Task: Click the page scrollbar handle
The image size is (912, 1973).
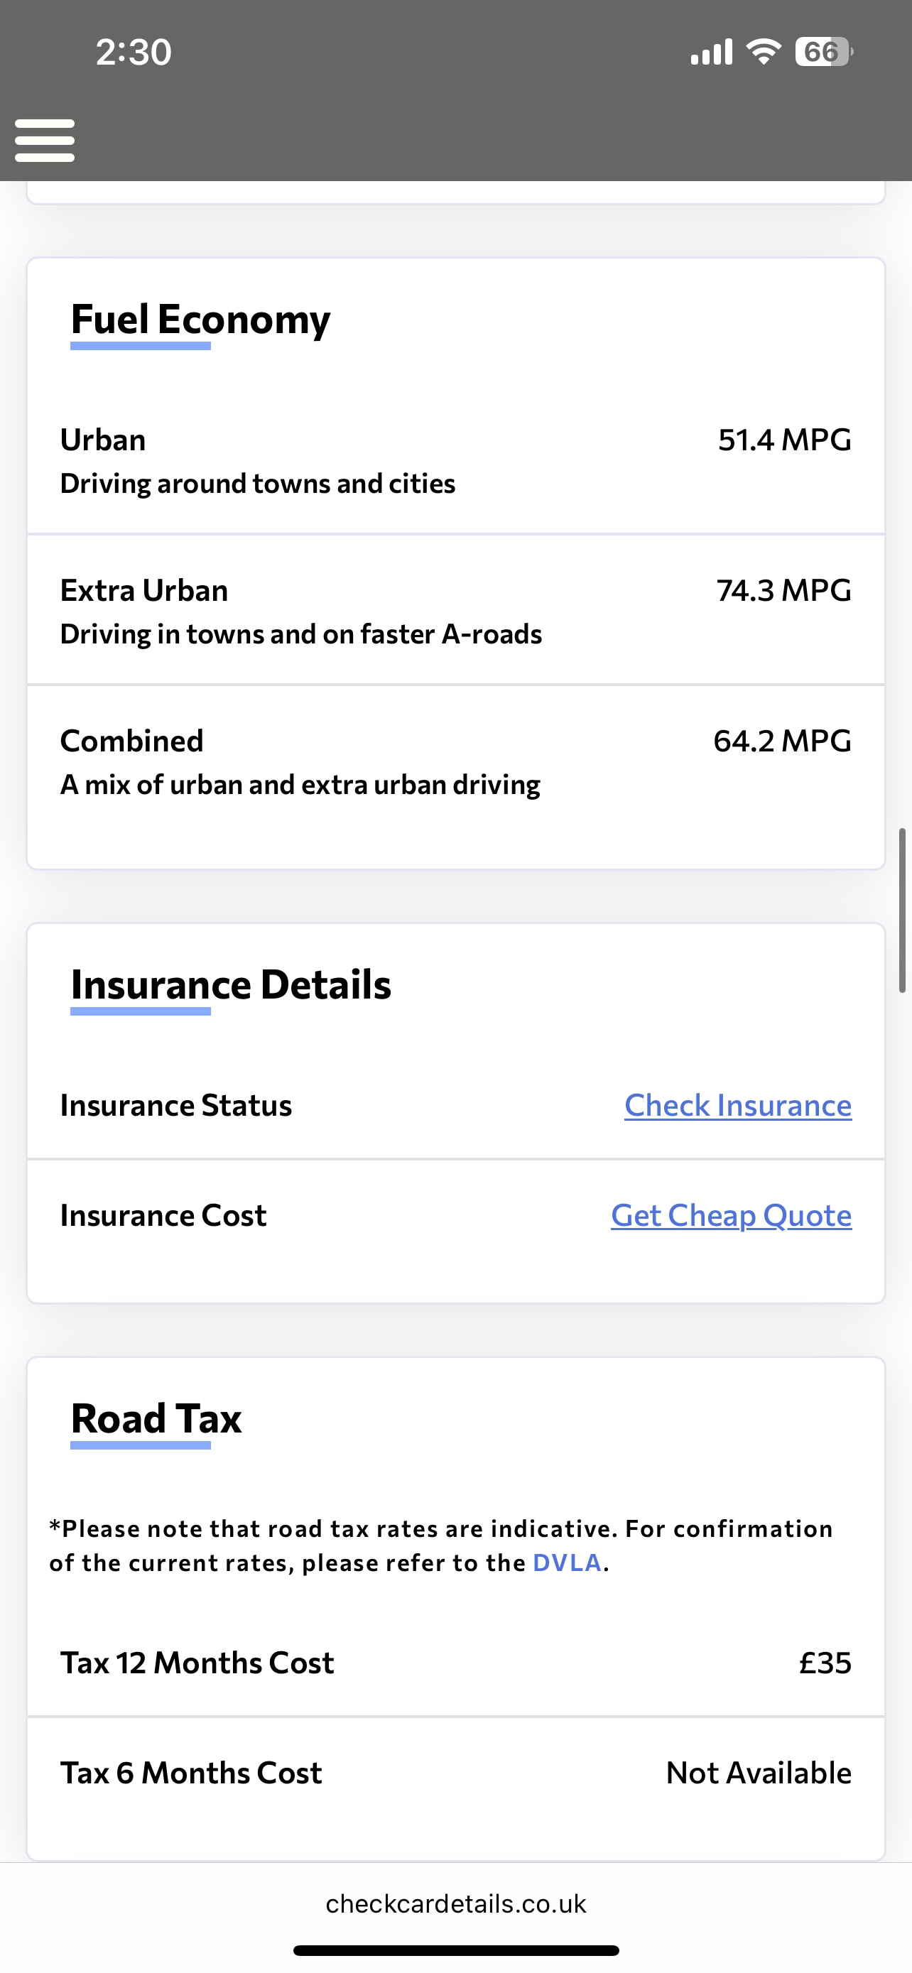Action: (902, 910)
